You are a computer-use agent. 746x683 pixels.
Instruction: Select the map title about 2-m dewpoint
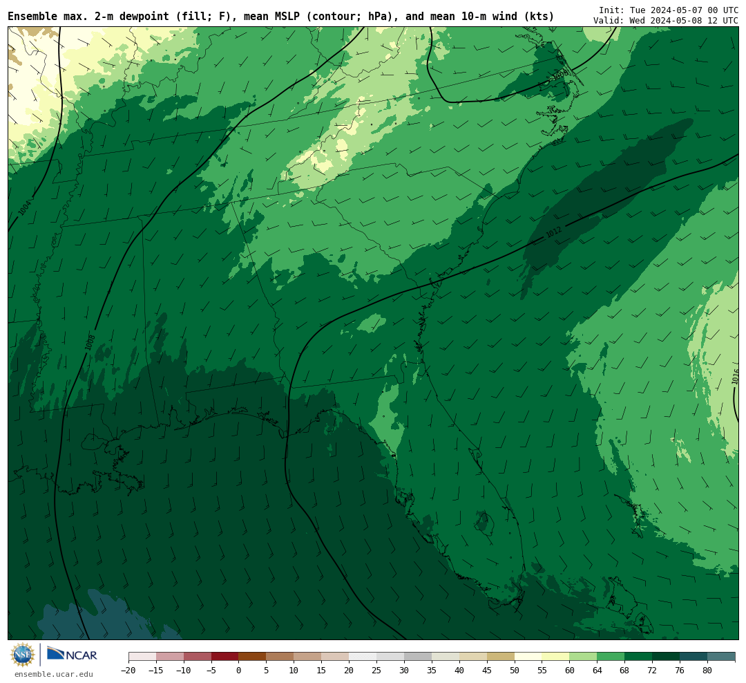point(280,17)
